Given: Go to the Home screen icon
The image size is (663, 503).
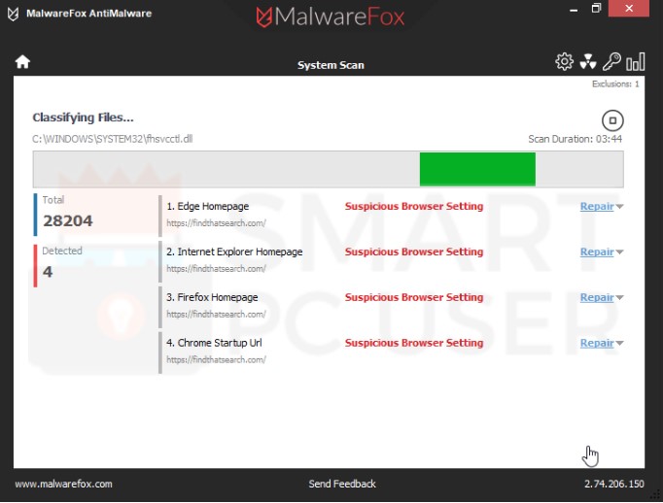Looking at the screenshot, I should click(22, 61).
